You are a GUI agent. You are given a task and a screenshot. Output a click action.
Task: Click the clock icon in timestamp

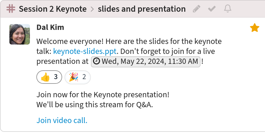96,61
